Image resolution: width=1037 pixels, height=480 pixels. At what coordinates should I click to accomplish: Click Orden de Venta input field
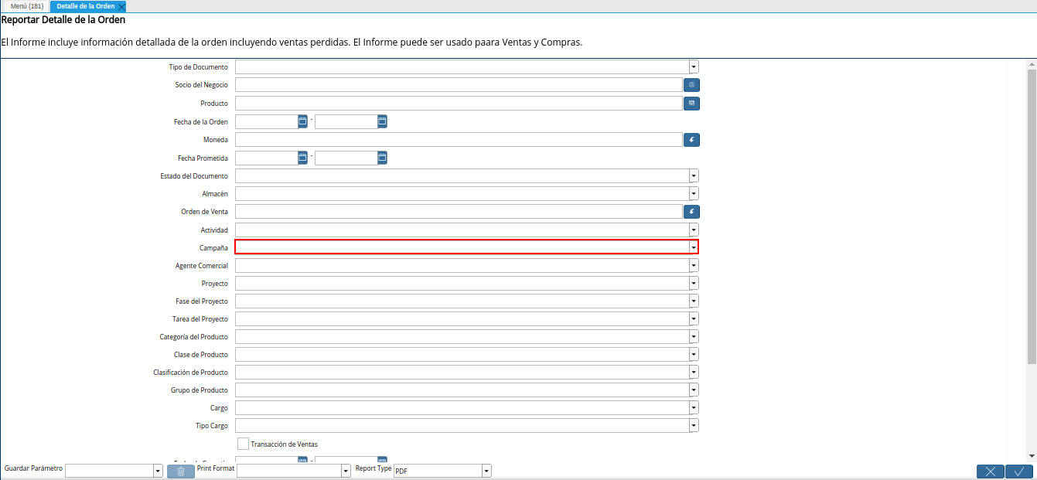[459, 211]
